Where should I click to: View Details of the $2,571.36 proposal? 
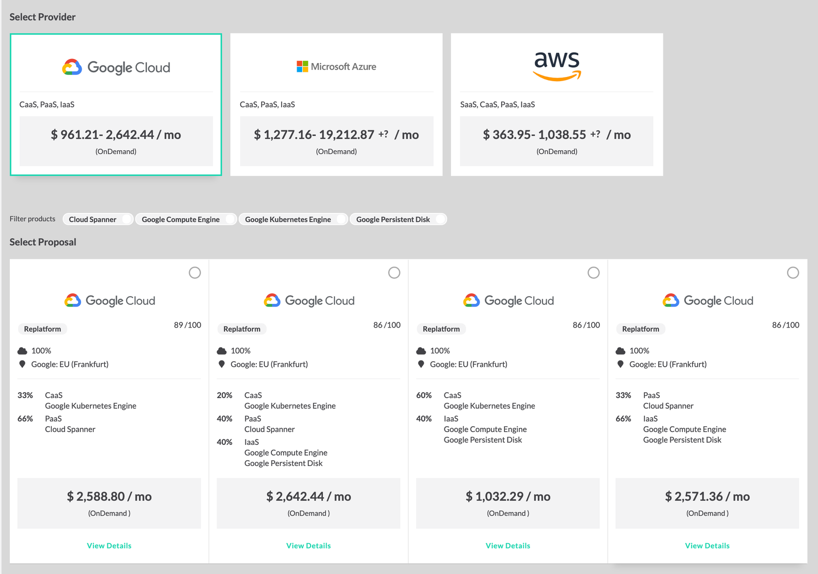click(707, 546)
